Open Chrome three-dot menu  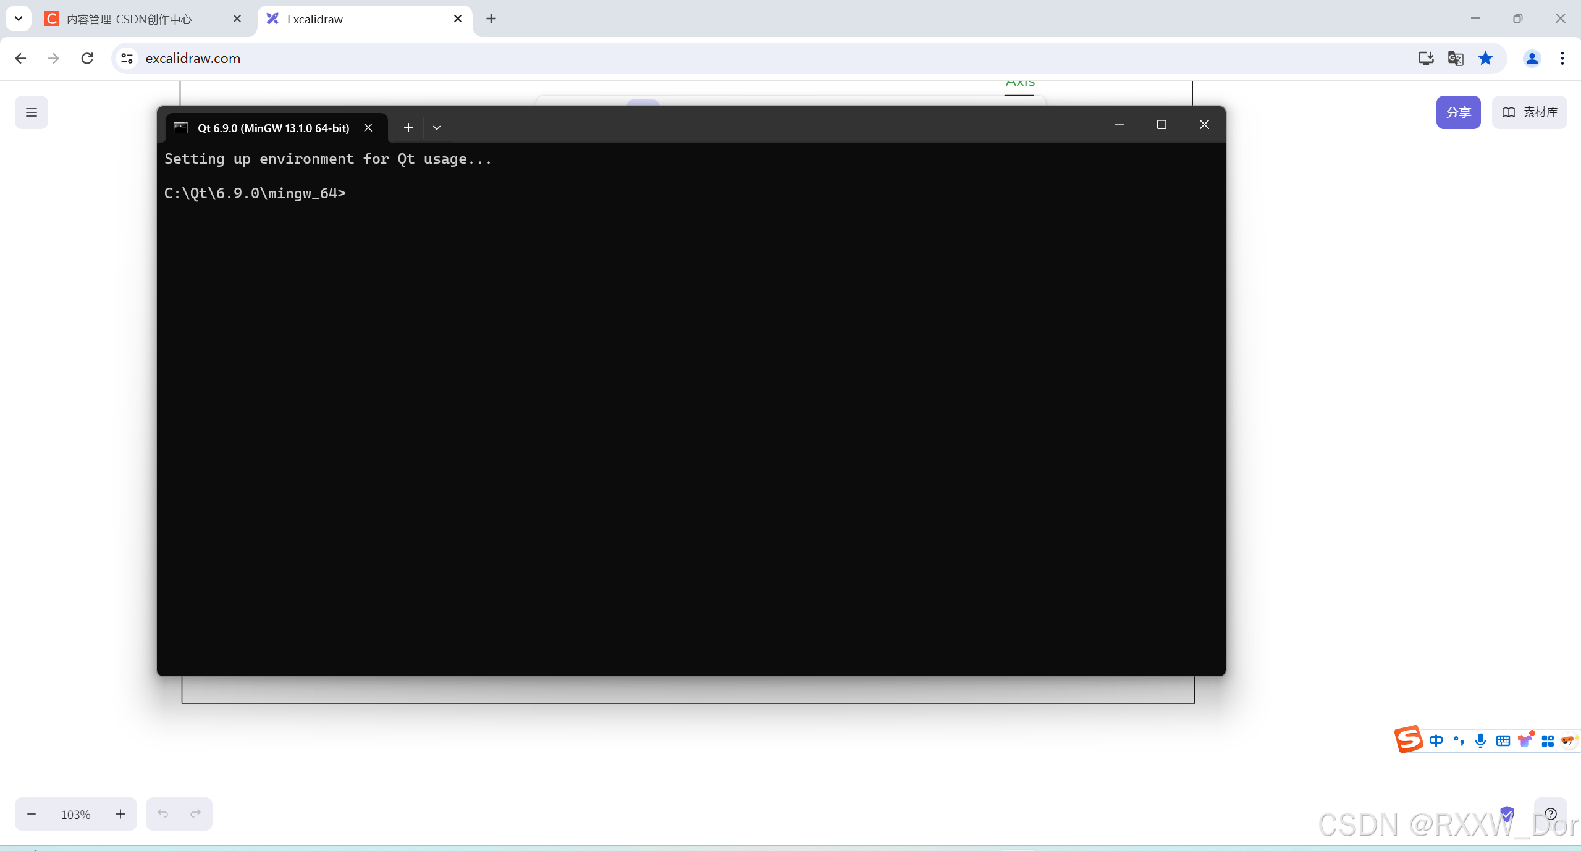tap(1562, 58)
